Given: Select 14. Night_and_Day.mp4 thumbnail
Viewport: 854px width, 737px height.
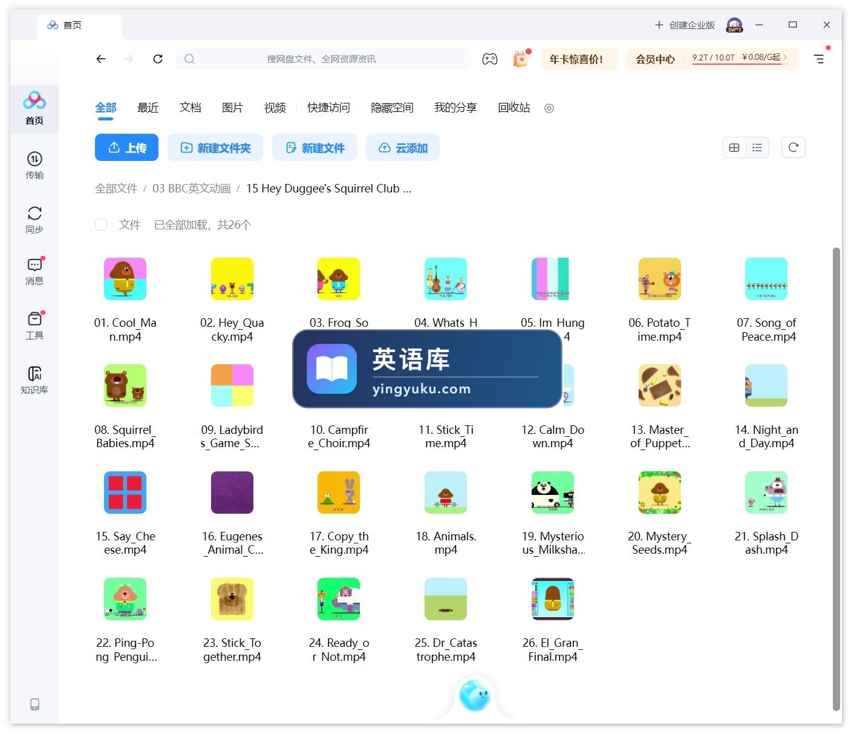Looking at the screenshot, I should click(766, 385).
